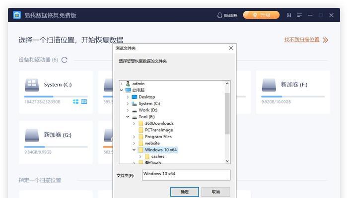The width and height of the screenshot is (348, 198).
Task: Expand the Program Files folder node
Action: click(134, 137)
